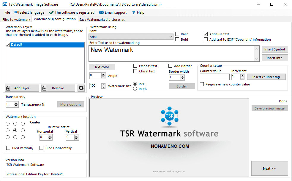Enable the Italic checkbox
Image resolution: width=292 pixels, height=181 pixels.
click(x=177, y=34)
